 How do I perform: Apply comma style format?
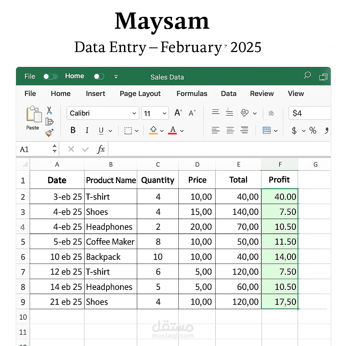[327, 130]
